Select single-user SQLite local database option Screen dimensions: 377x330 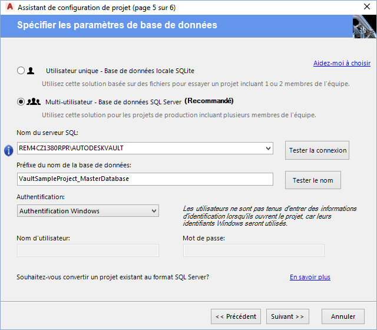21,71
